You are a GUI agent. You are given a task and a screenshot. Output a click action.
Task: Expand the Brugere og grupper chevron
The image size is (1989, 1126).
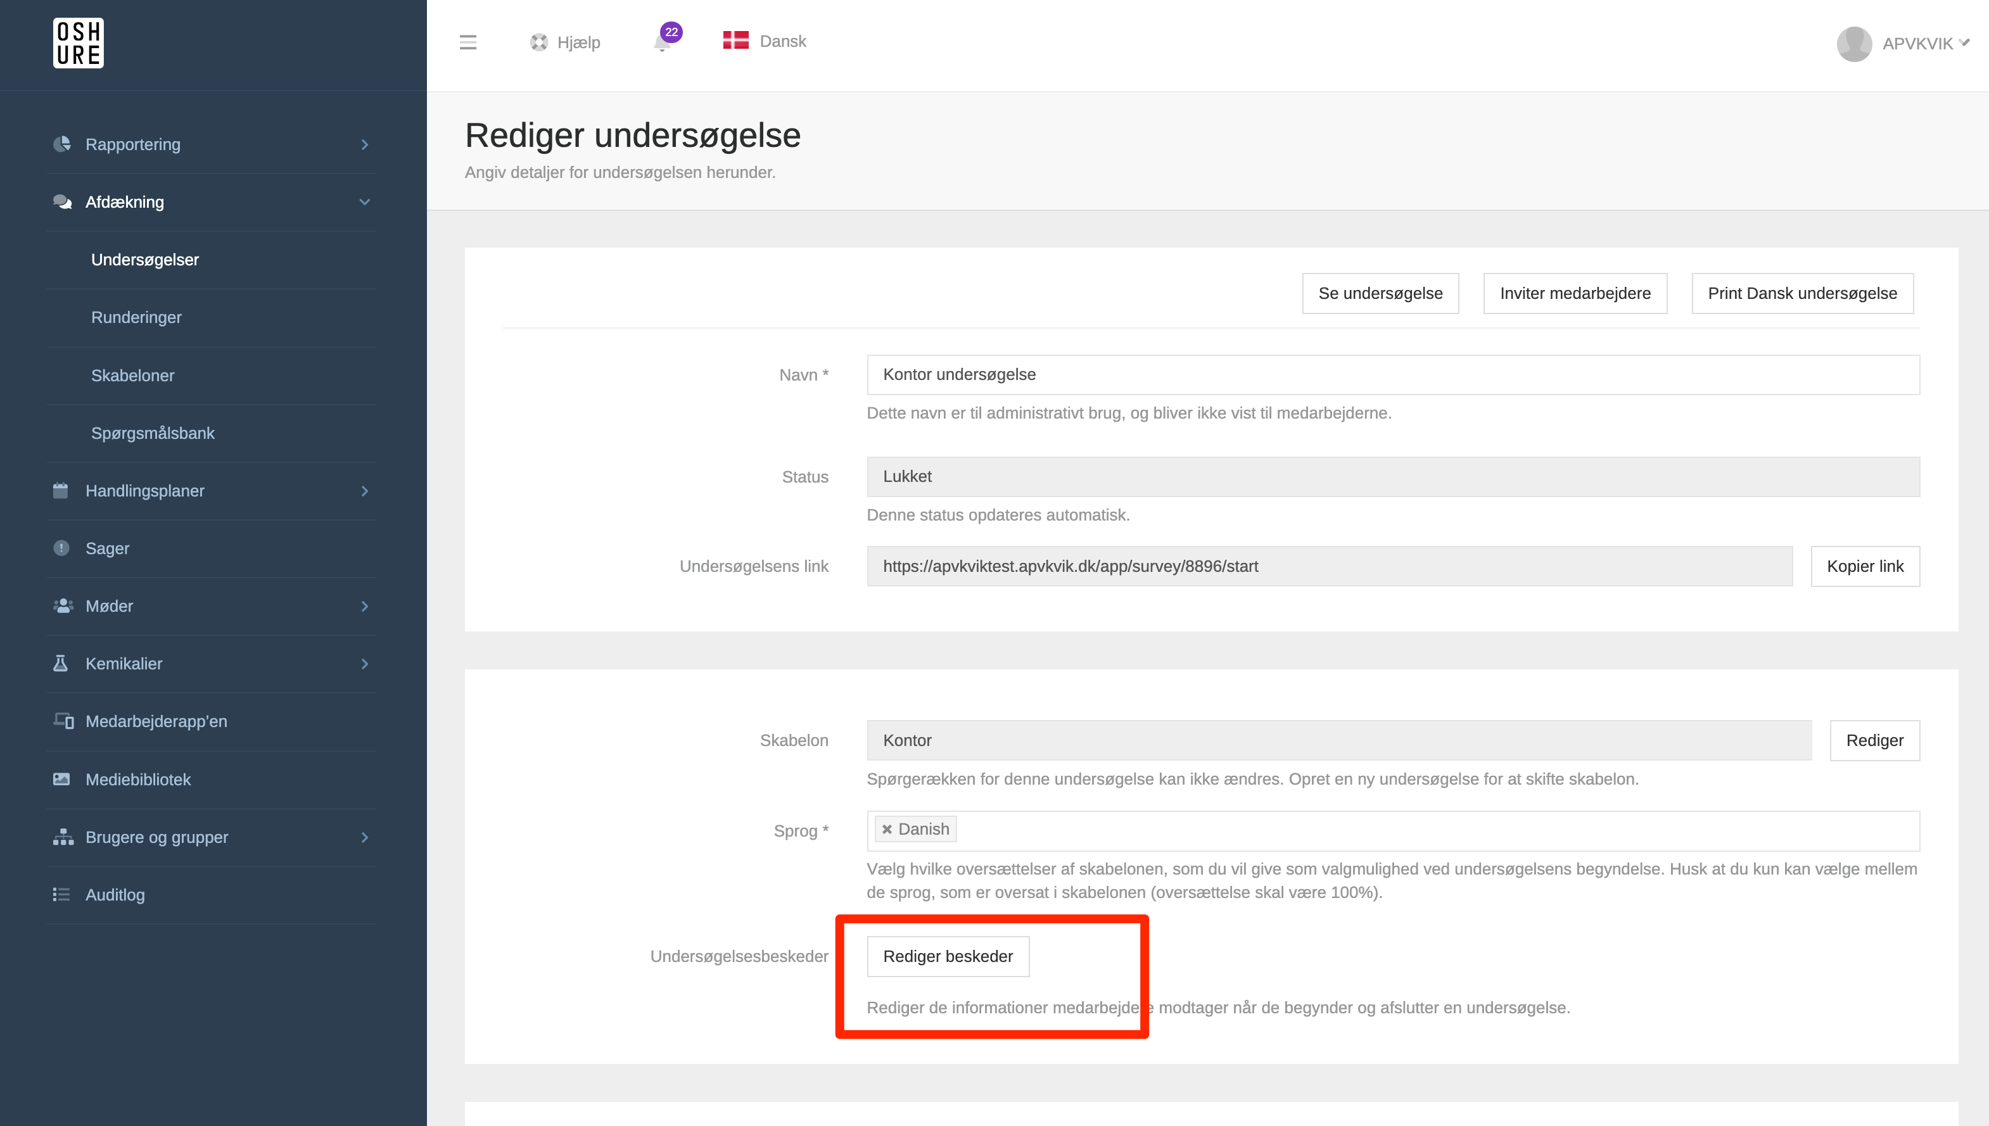coord(364,838)
